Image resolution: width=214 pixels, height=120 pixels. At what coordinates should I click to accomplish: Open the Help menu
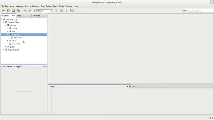(x=76, y=6)
